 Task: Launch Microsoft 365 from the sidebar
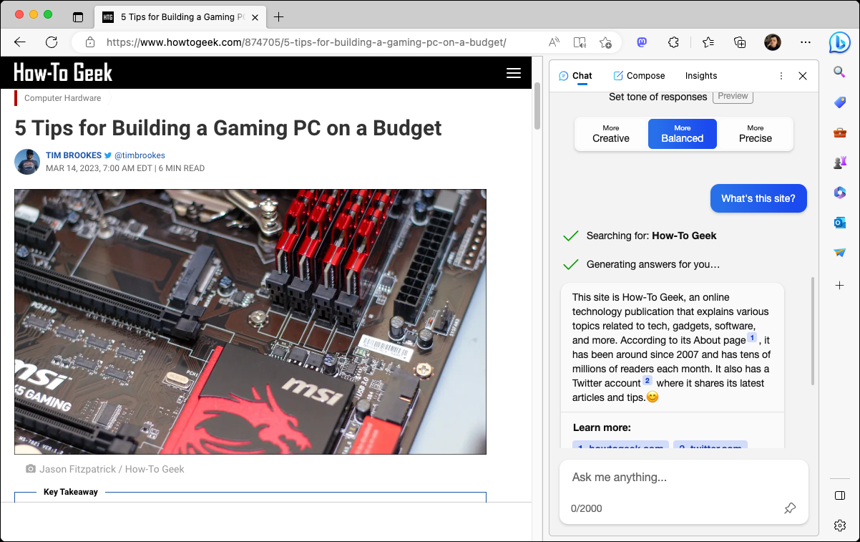[839, 192]
